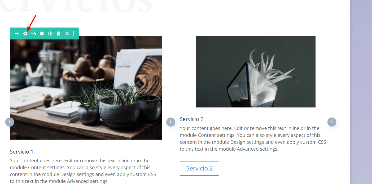Duplicate the row using the green toolbar
This screenshot has height=184, width=372.
[x=34, y=34]
